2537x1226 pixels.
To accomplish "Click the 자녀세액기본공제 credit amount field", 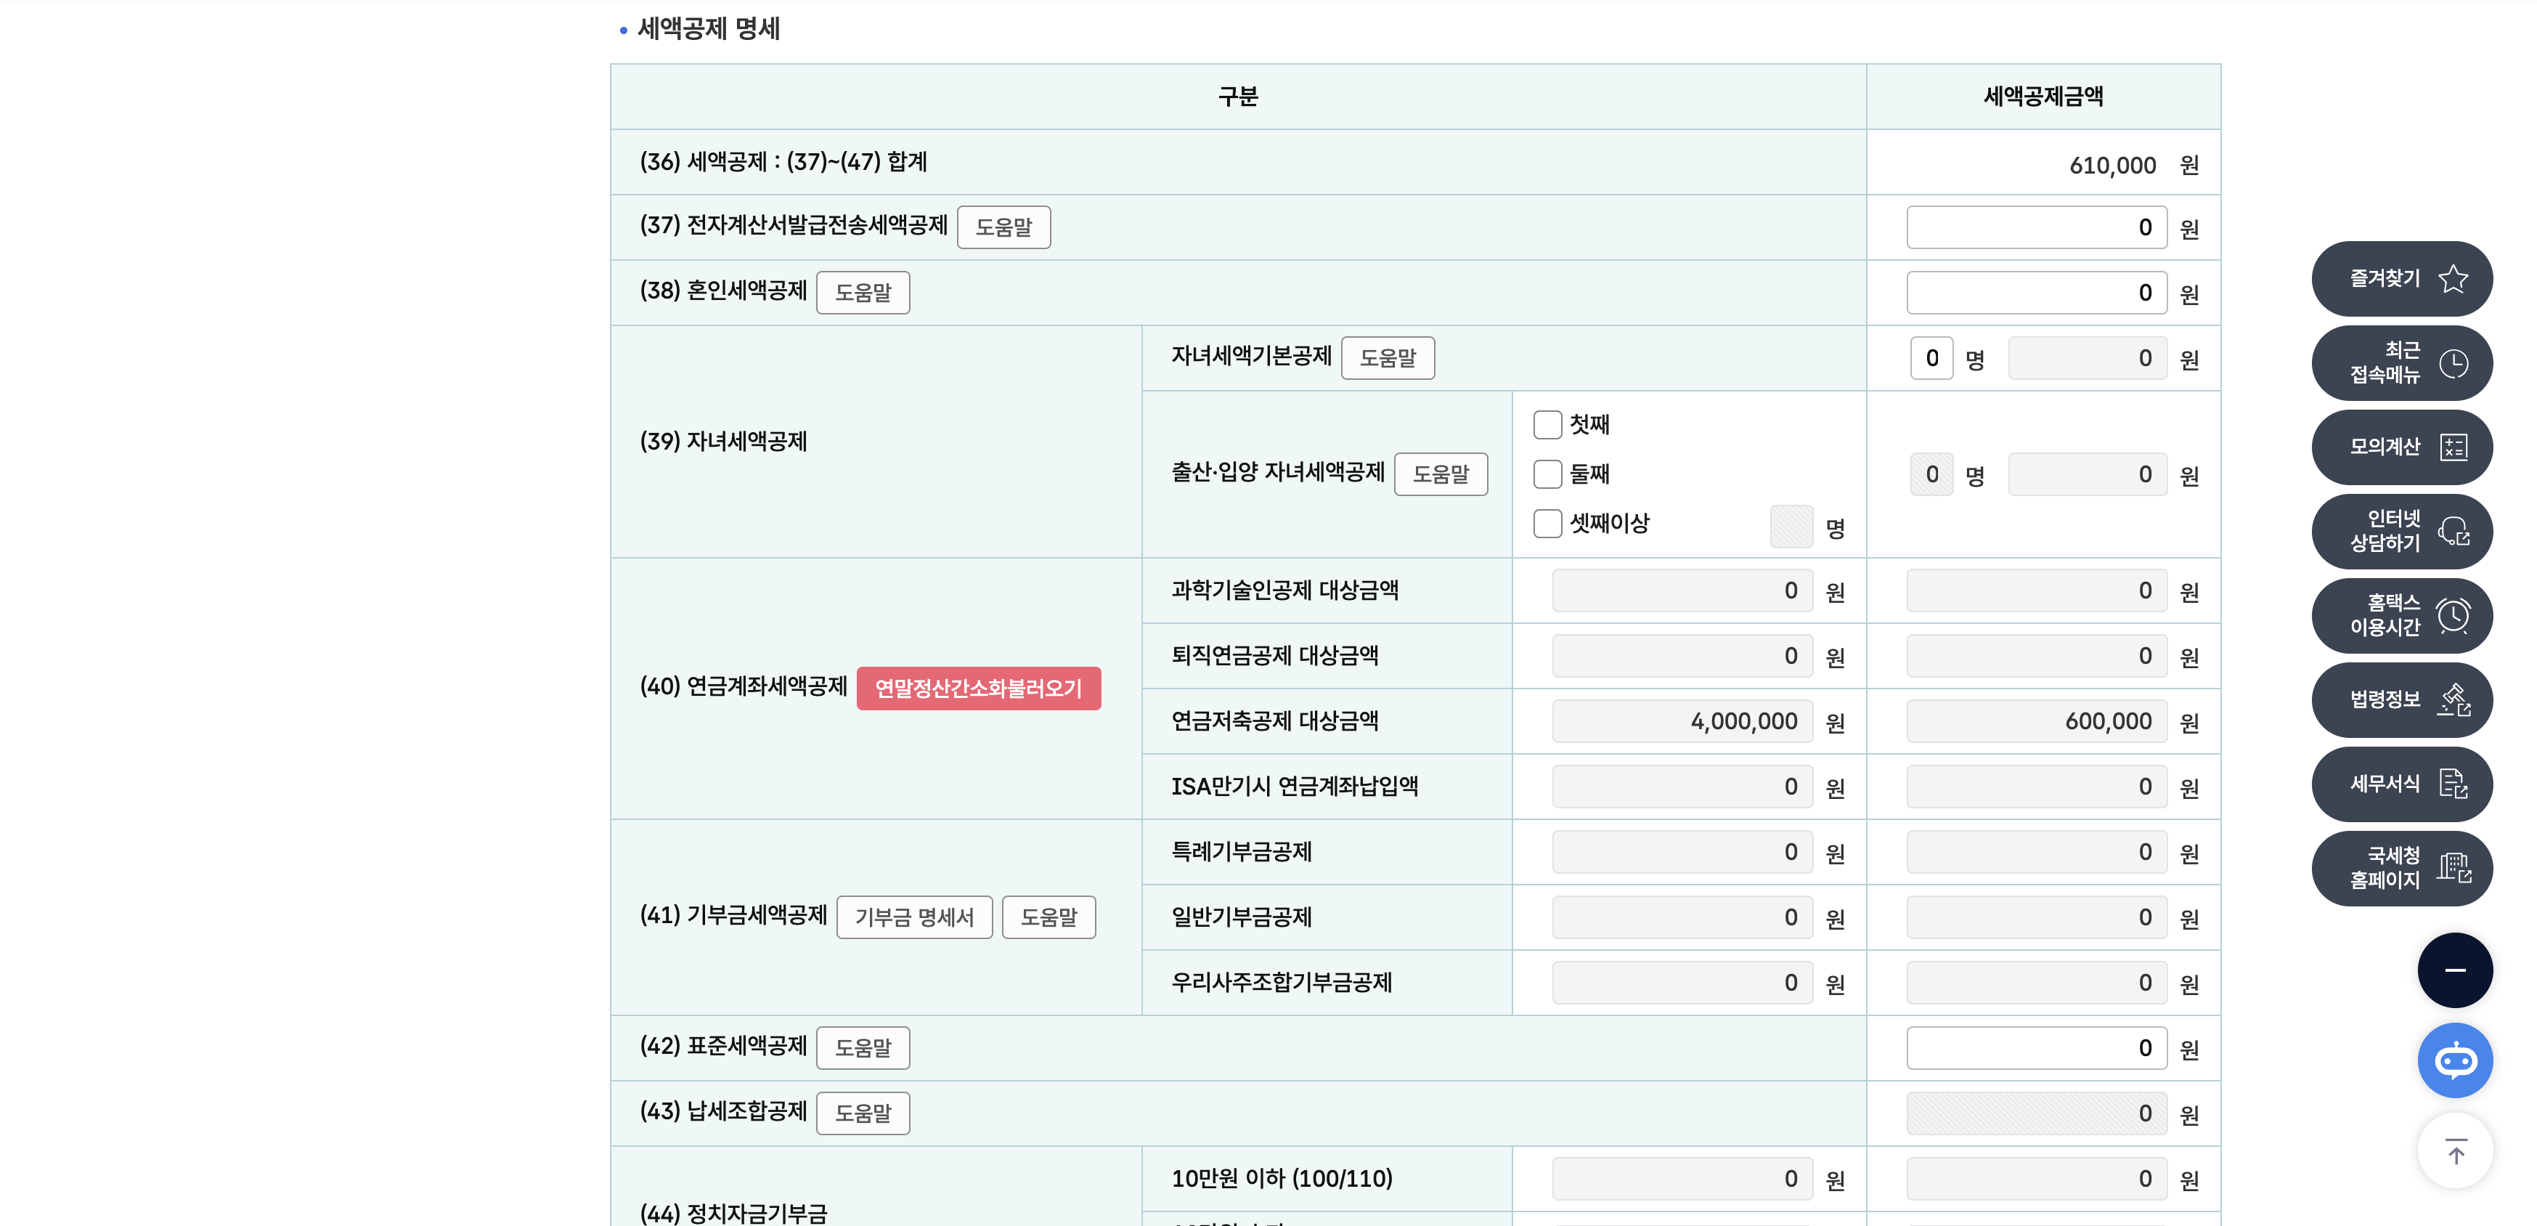I will (x=2087, y=357).
